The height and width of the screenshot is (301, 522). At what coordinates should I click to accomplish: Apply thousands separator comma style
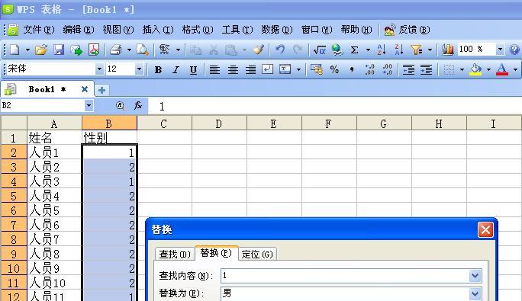click(x=352, y=69)
